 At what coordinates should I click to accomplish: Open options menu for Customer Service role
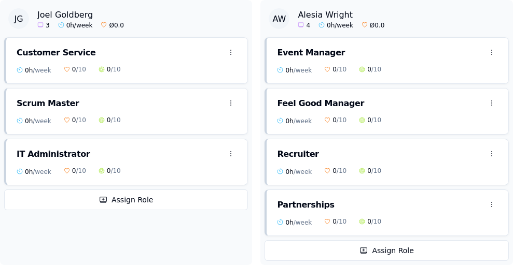231,52
